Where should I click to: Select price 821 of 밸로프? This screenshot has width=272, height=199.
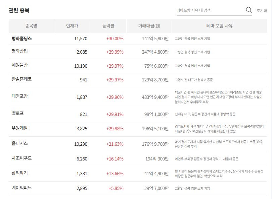point(83,114)
